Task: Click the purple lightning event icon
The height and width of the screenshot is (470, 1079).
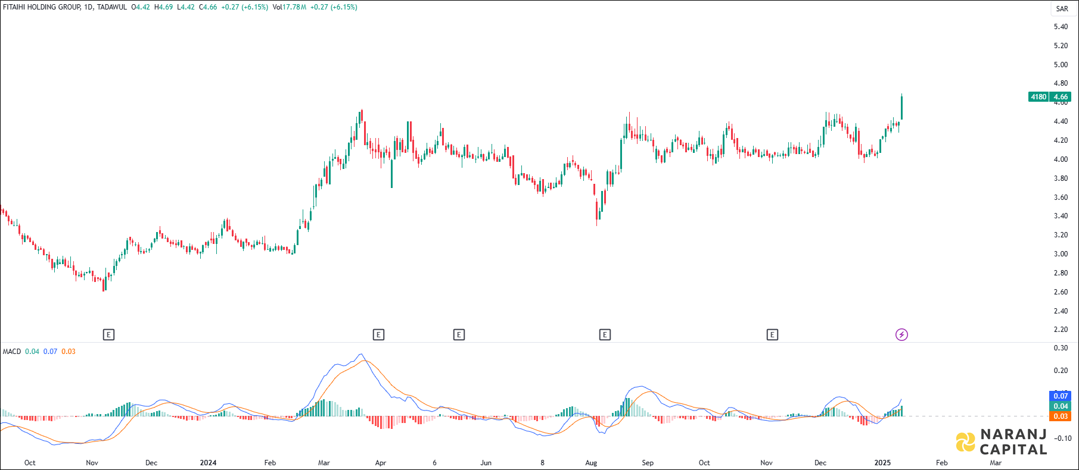Action: tap(902, 335)
